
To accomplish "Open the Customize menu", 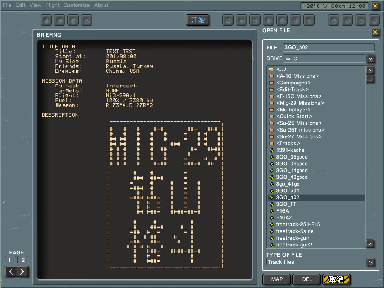I will 76,5.
